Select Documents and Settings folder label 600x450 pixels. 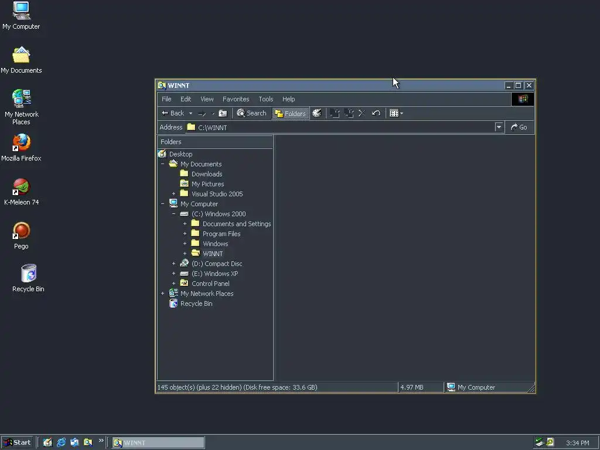point(237,224)
